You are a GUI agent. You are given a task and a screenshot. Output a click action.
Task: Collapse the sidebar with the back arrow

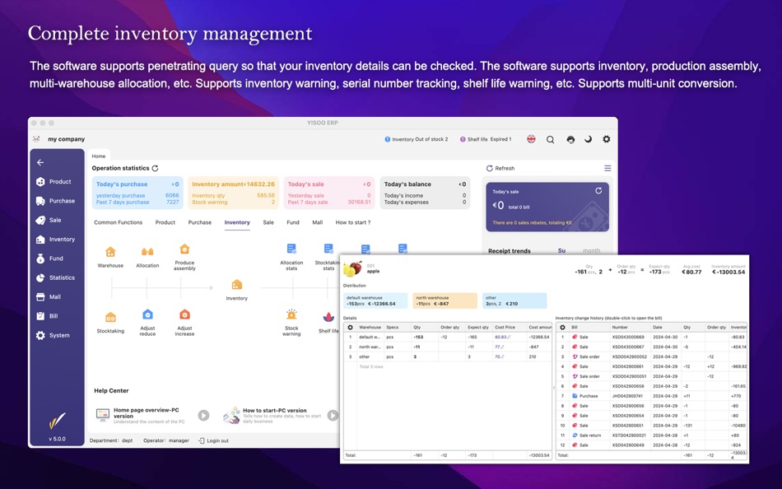pyautogui.click(x=40, y=162)
